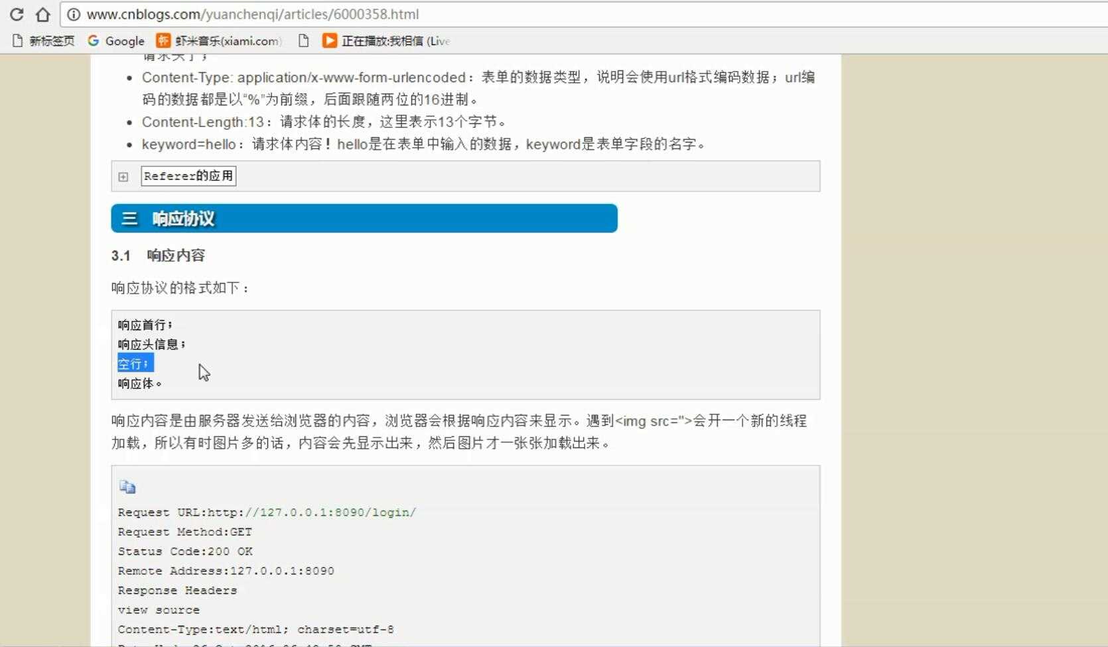Click the orange xiami favicon
The image size is (1108, 647).
click(x=163, y=41)
